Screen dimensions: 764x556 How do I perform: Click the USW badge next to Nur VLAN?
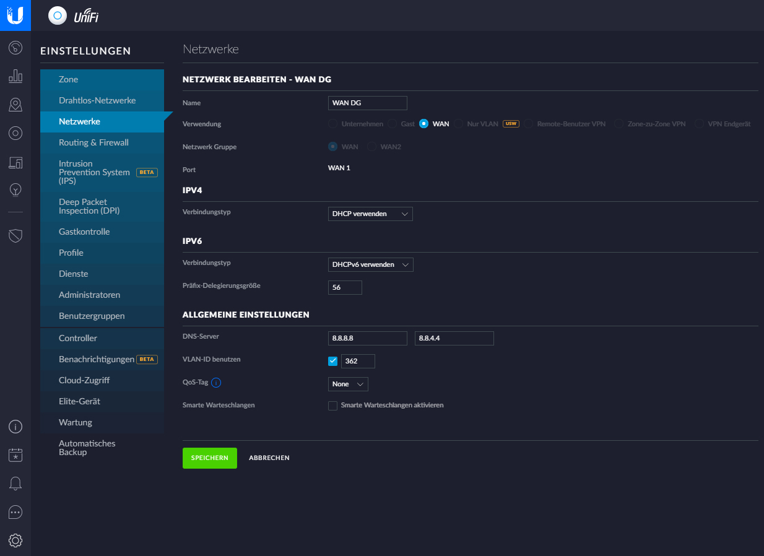pyautogui.click(x=510, y=124)
